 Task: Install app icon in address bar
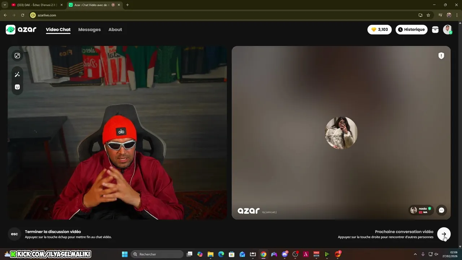point(420,15)
